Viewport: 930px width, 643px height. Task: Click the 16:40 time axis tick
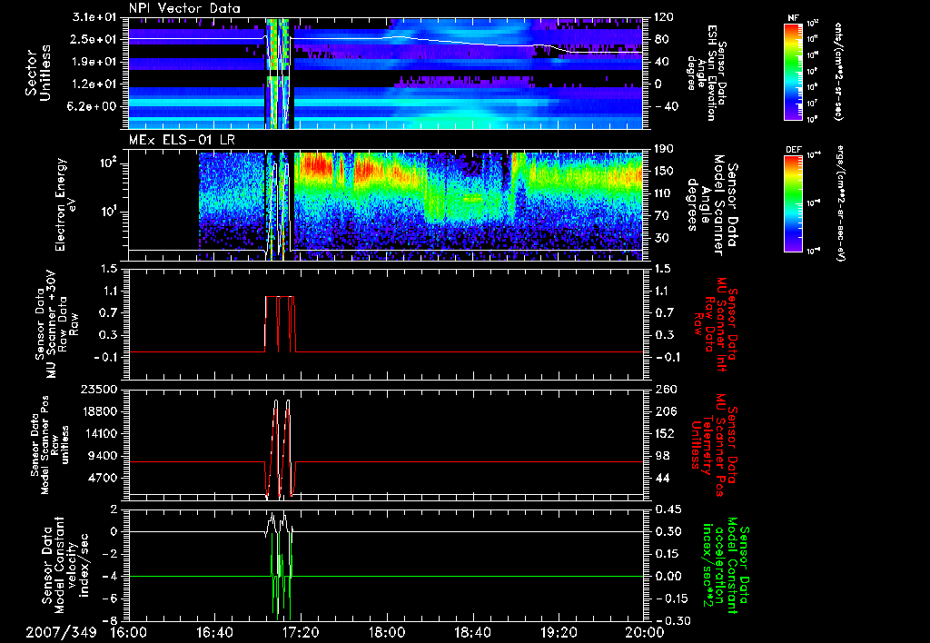(x=214, y=632)
